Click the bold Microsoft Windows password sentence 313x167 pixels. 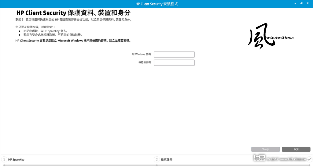pyautogui.click(x=73, y=41)
